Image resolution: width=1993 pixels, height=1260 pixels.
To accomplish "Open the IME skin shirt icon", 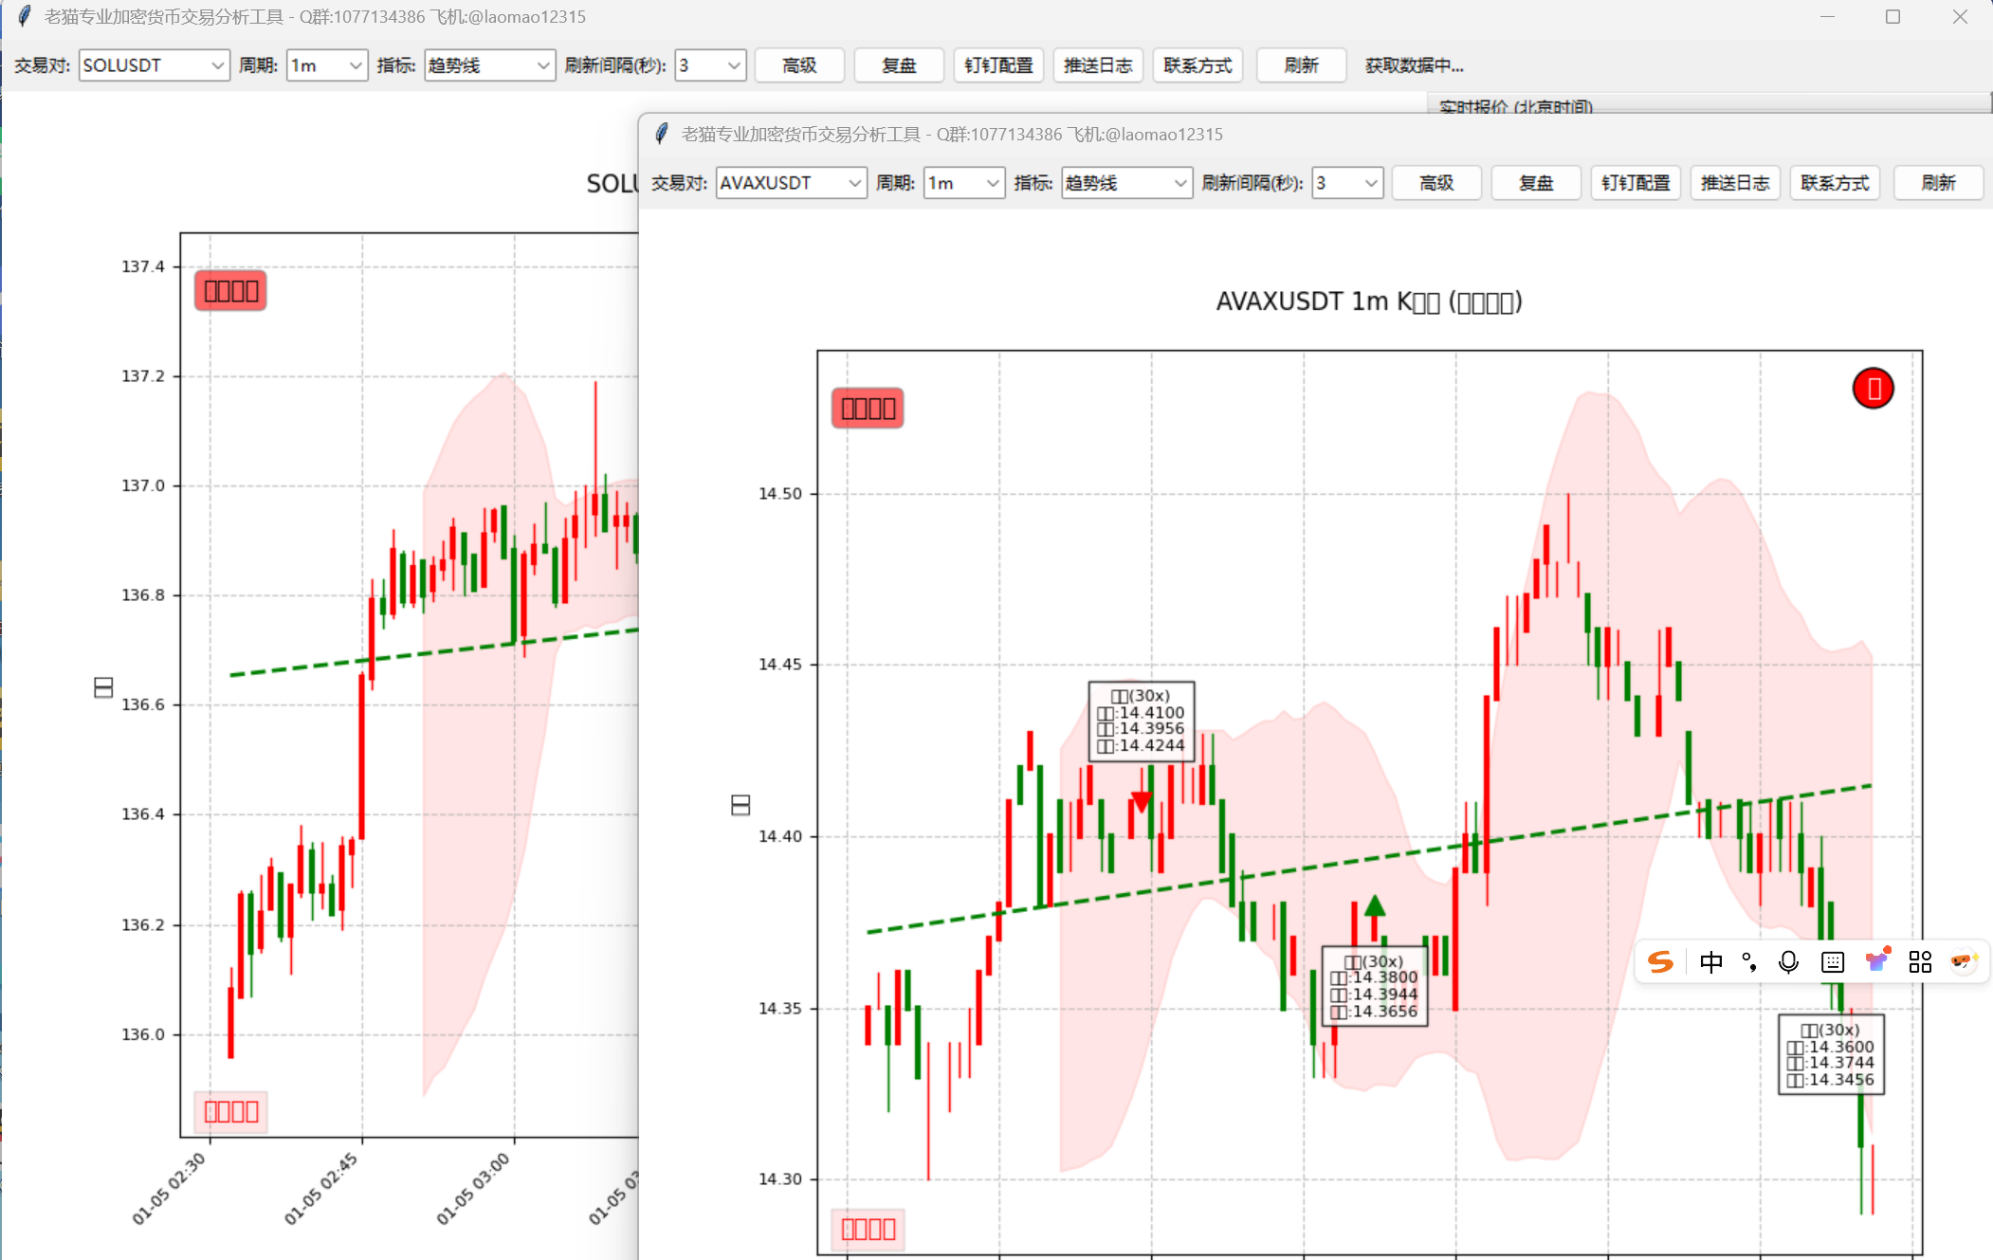I will pyautogui.click(x=1877, y=960).
